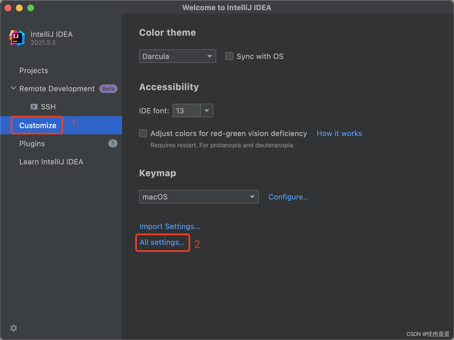Close the Welcome window with red button
Screen dimensions: 454x340
(8, 8)
